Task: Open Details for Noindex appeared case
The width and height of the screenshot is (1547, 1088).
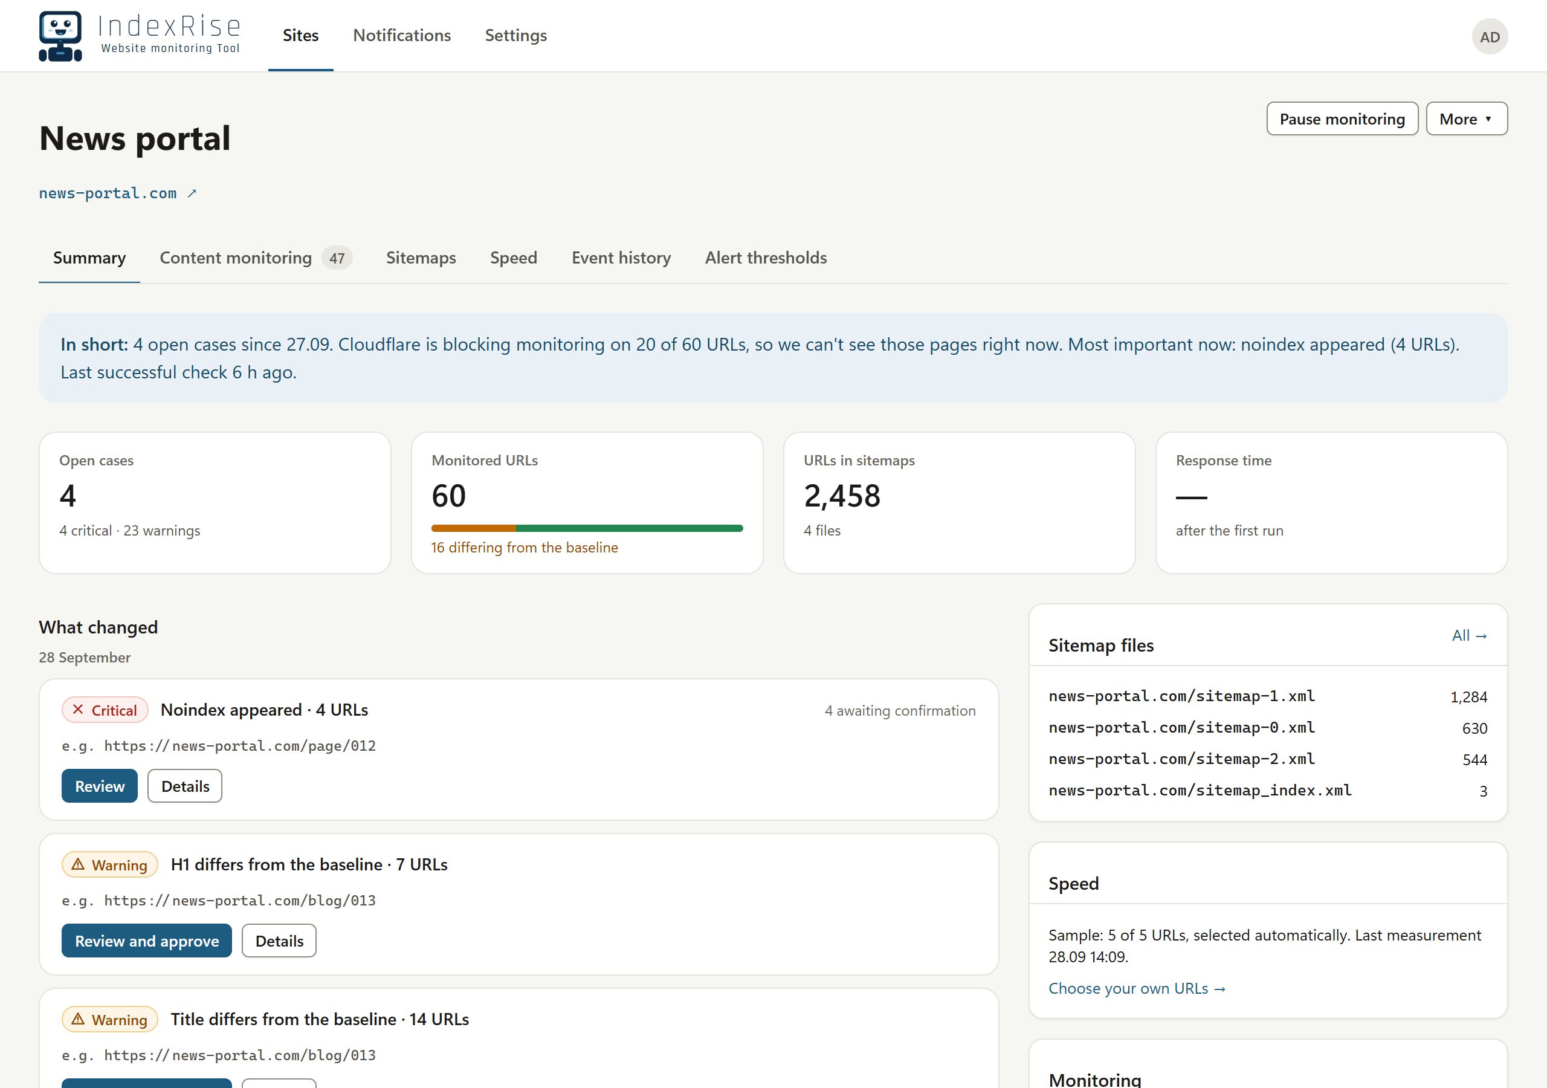Action: pyautogui.click(x=186, y=786)
